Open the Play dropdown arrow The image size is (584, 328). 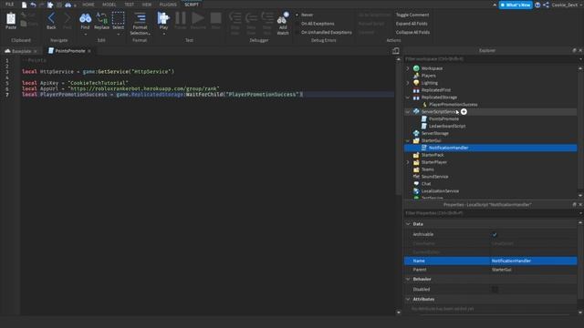click(x=163, y=35)
